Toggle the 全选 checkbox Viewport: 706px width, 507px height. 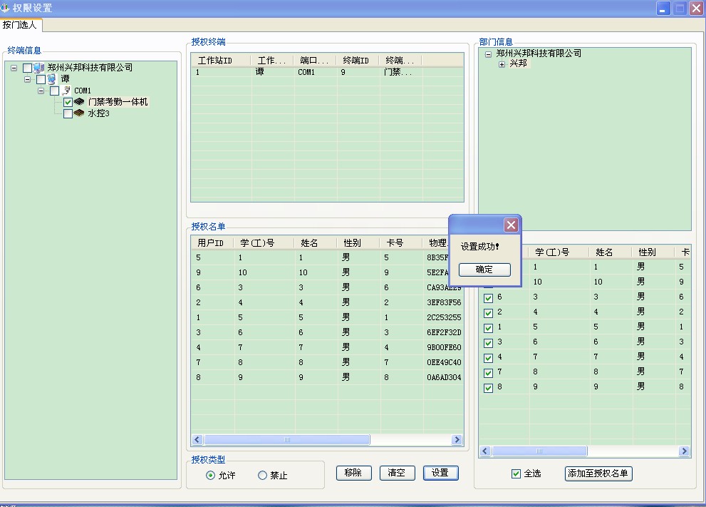516,473
